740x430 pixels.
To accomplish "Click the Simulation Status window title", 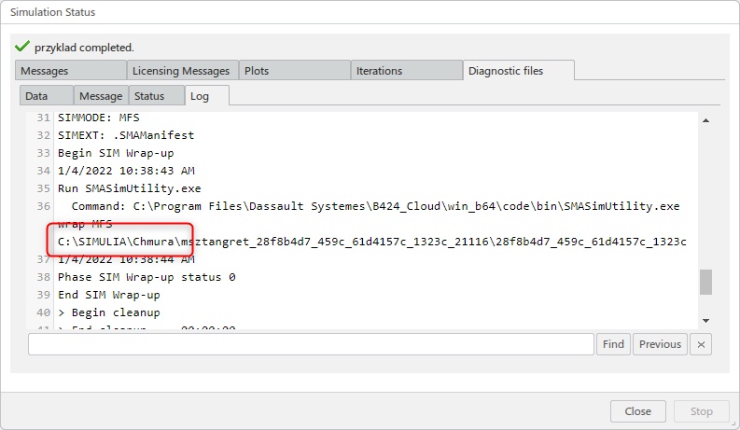I will tap(53, 12).
